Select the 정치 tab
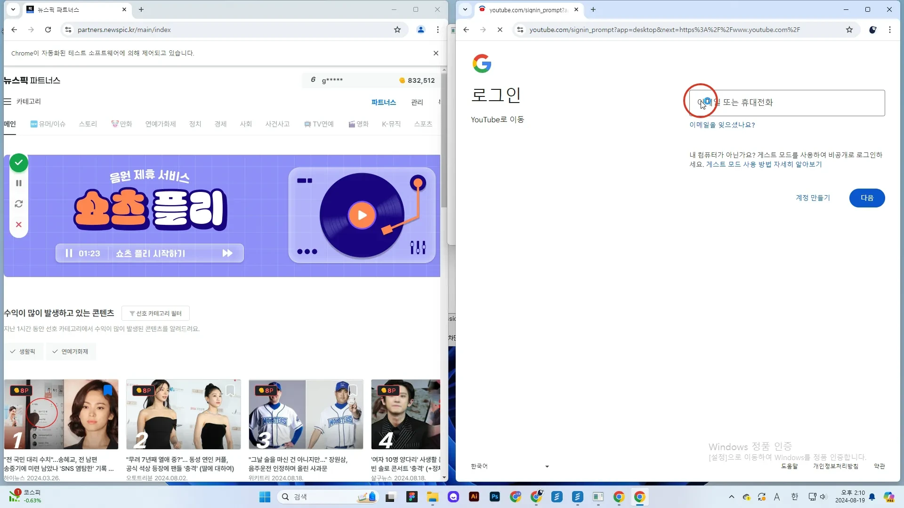Viewport: 904px width, 508px height. coord(195,124)
